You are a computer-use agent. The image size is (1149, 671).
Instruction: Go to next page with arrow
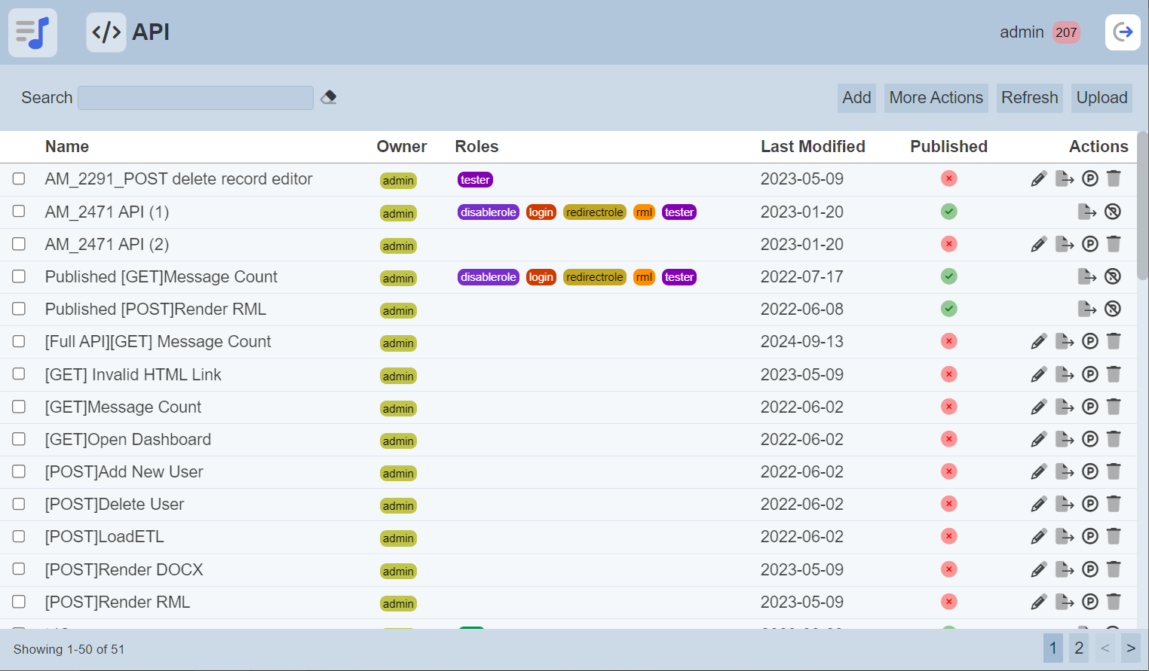(x=1130, y=648)
